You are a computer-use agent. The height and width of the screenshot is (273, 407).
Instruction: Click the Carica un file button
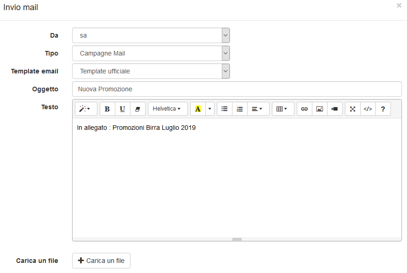[101, 261]
